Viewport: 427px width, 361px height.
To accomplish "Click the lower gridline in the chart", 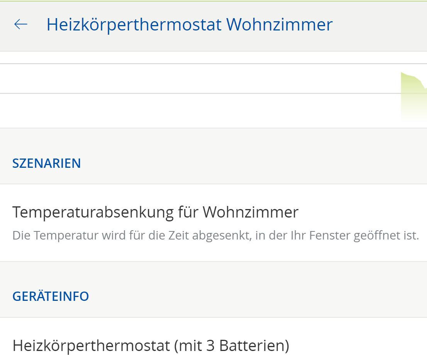I will coord(193,93).
